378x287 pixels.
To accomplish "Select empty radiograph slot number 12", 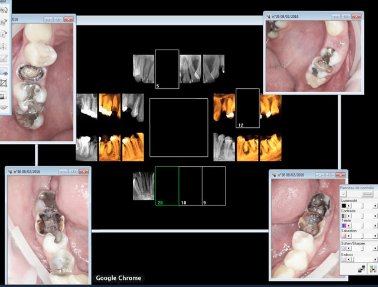I will [x=247, y=108].
